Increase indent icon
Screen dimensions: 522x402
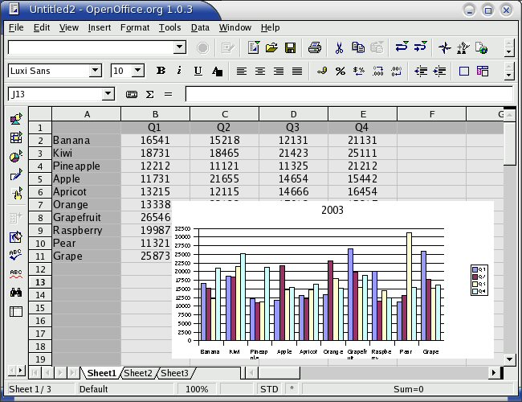pyautogui.click(x=439, y=71)
